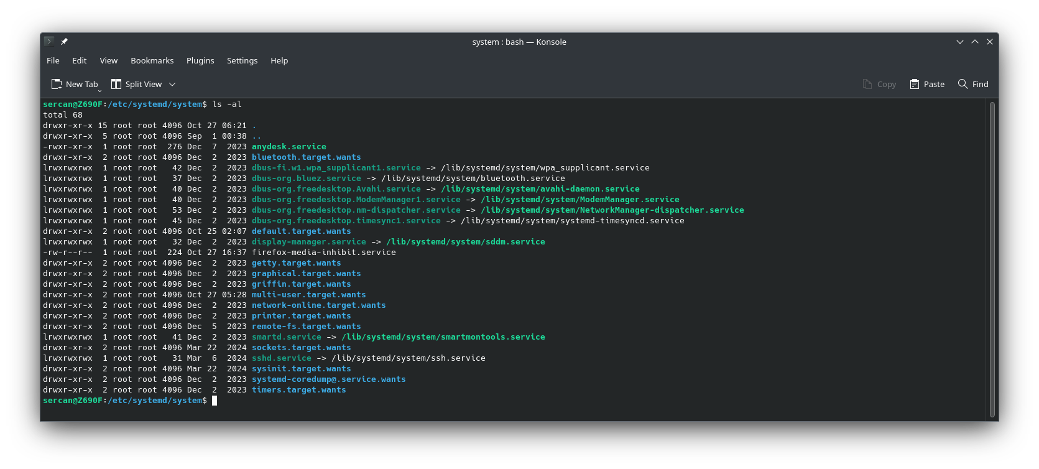Click remote-fs.target.wants directory name
This screenshot has width=1039, height=469.
point(307,327)
